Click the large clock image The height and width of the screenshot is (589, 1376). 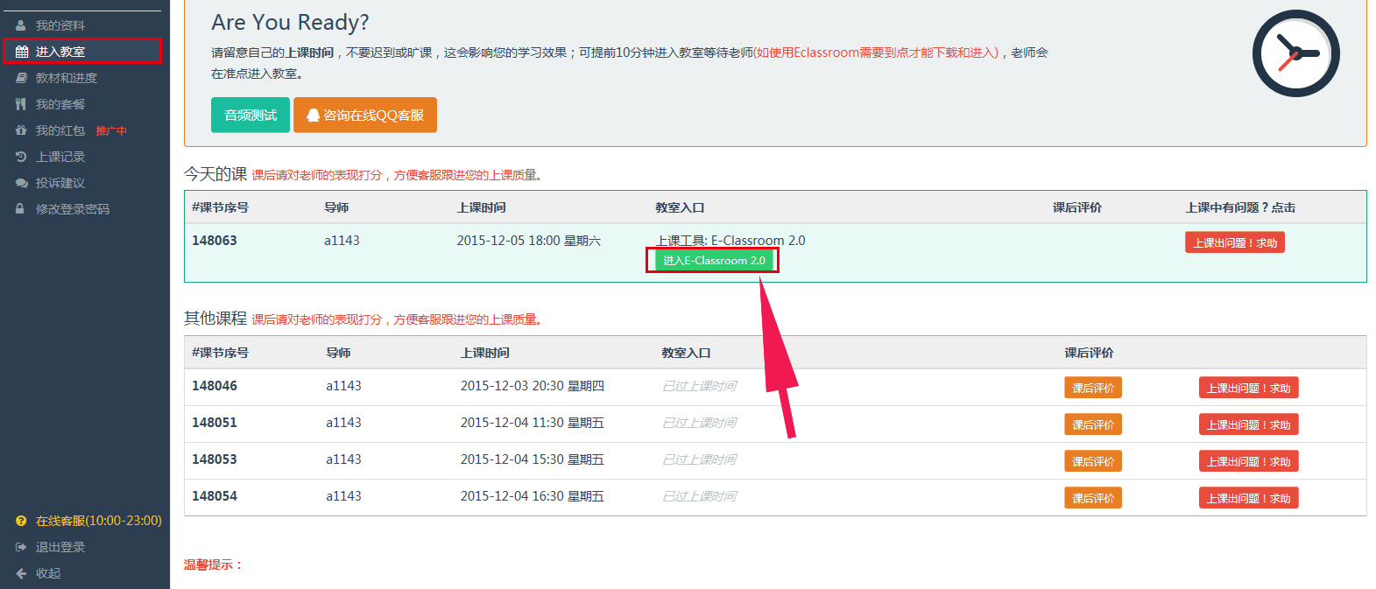click(x=1295, y=53)
